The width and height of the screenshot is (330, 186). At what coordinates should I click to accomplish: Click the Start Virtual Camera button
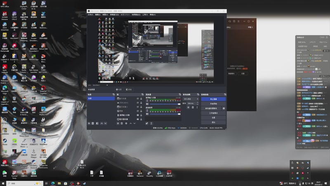coord(211,108)
